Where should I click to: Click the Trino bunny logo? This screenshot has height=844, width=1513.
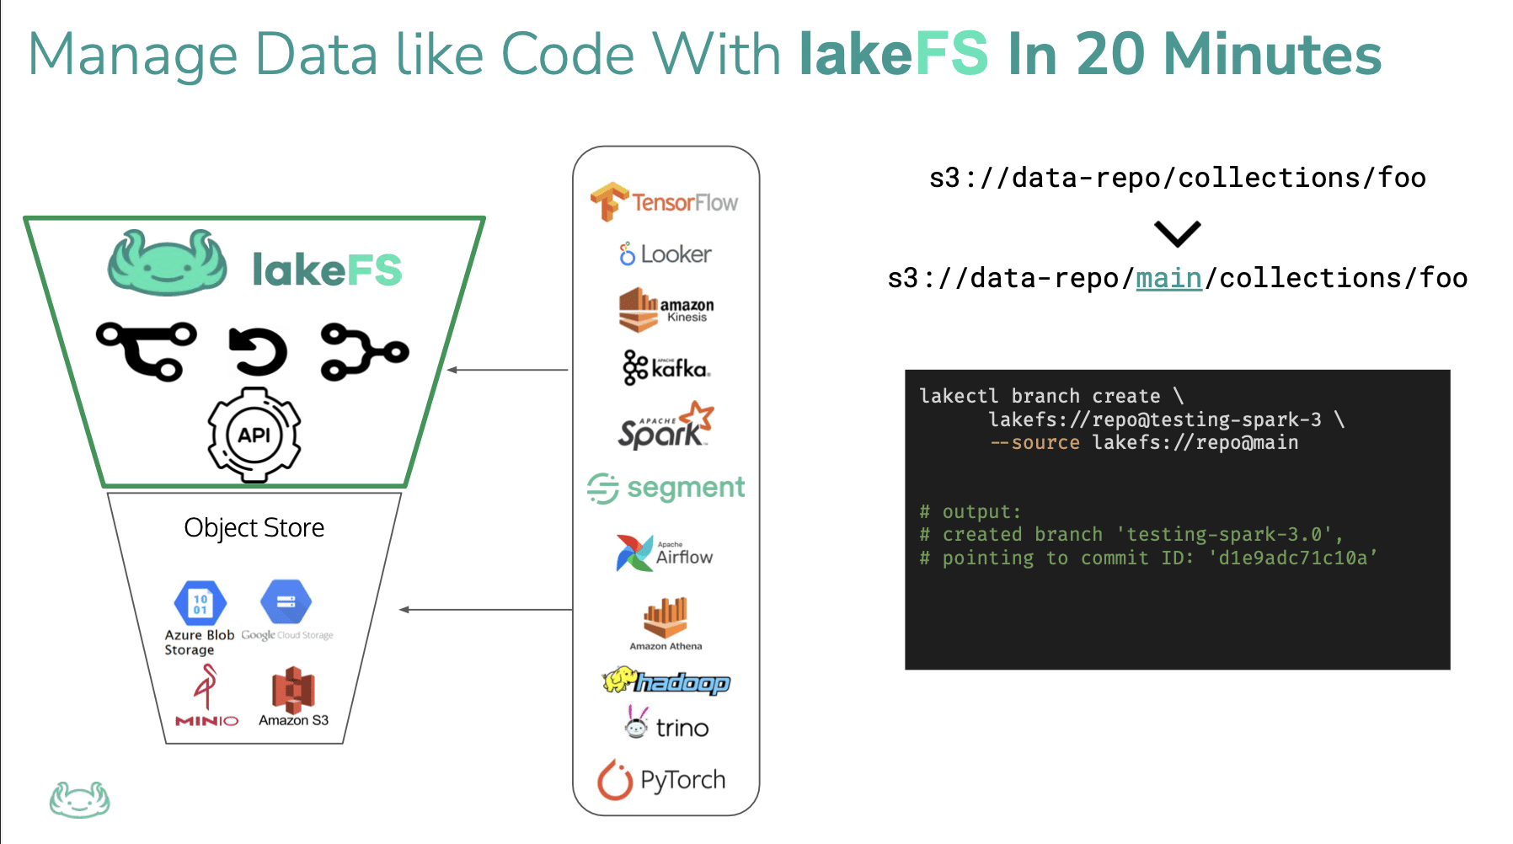point(638,724)
